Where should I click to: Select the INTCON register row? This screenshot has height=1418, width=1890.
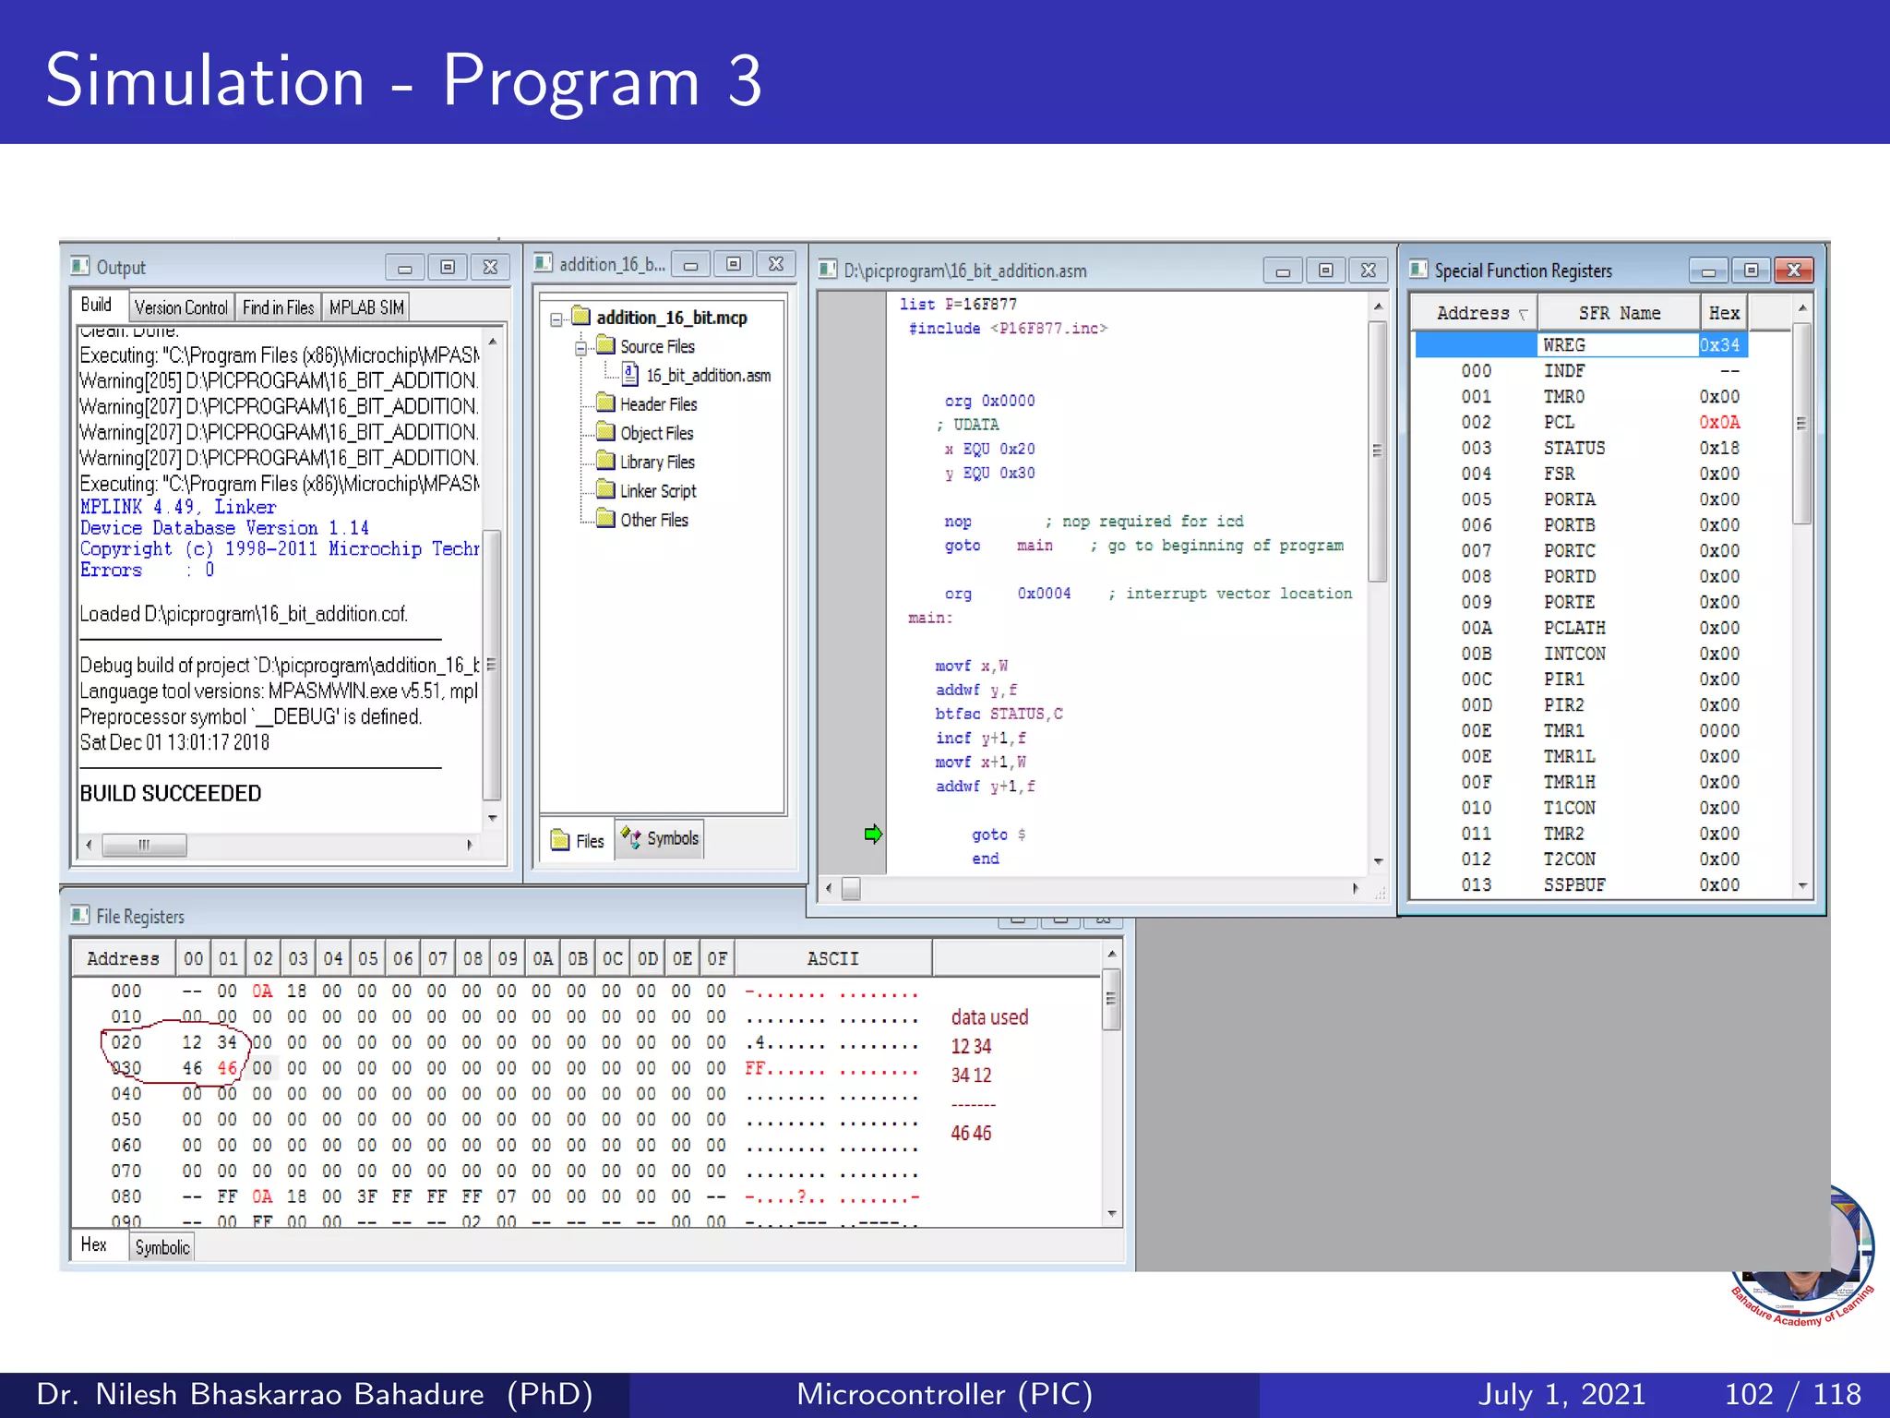point(1581,654)
